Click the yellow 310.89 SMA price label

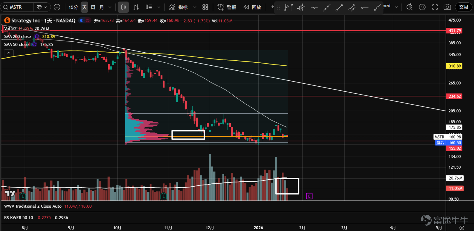click(x=454, y=66)
